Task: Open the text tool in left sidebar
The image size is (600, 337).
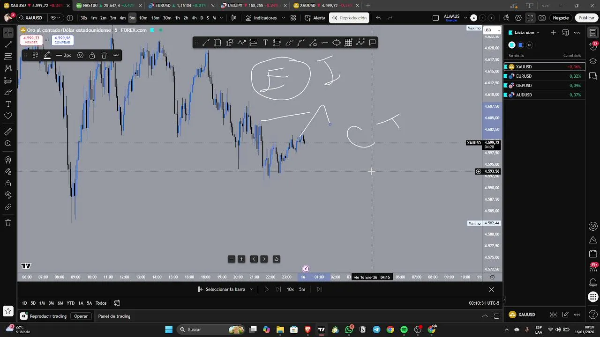Action: click(8, 104)
